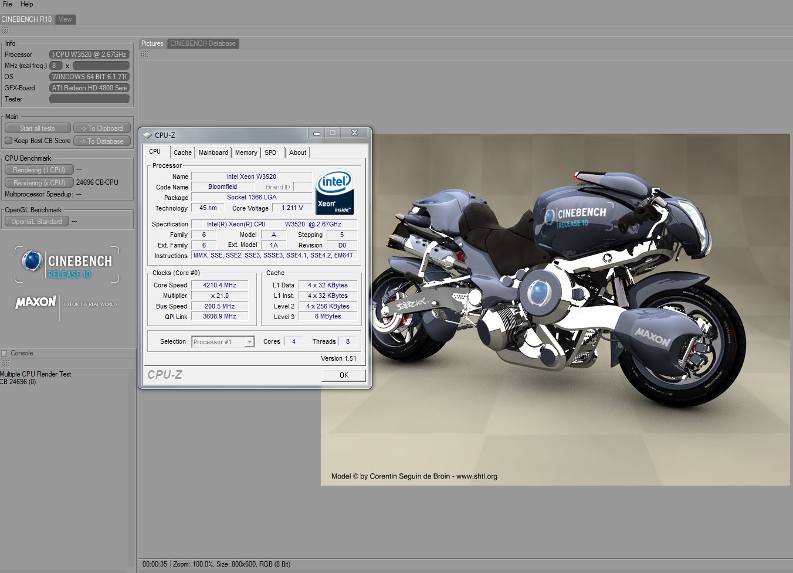Viewport: 793px width, 573px height.
Task: Open the CINEBENCH Database tab
Action: [203, 43]
